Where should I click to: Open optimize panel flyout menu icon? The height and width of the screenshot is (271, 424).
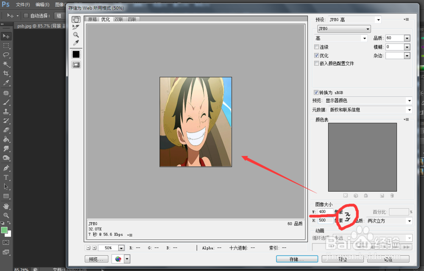pos(406,20)
